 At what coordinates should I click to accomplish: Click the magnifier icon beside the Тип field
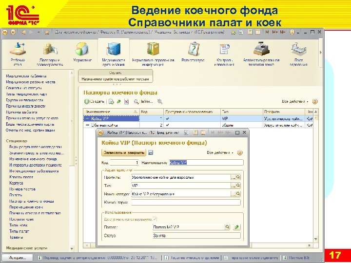tap(238, 186)
